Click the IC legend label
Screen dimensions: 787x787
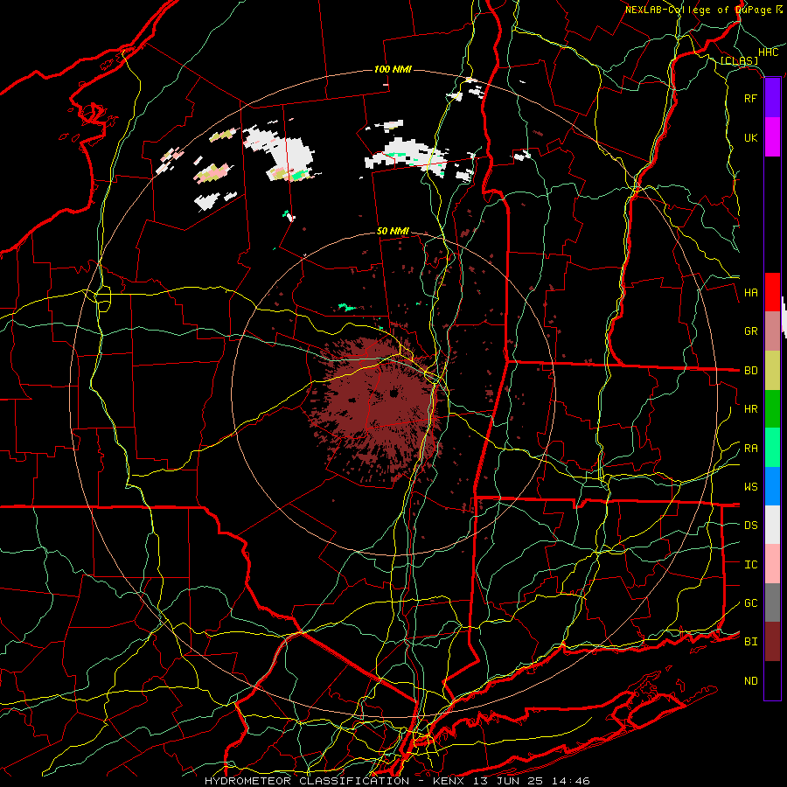[x=750, y=565]
